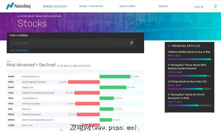This screenshot has height=135, width=221.
Task: Open article 10 Cheap Stocks to Buy Under $10
Action: tap(187, 81)
